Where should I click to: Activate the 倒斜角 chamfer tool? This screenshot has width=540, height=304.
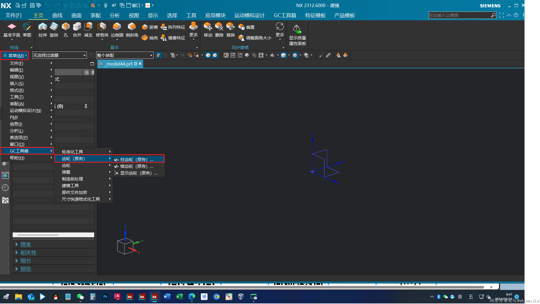(132, 30)
